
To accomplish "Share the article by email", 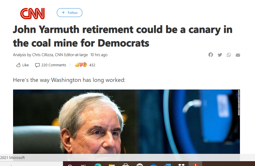I will [238, 55].
